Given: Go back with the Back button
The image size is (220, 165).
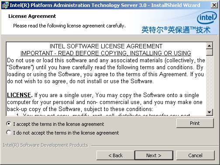Looking at the screenshot, I should click(x=116, y=155).
